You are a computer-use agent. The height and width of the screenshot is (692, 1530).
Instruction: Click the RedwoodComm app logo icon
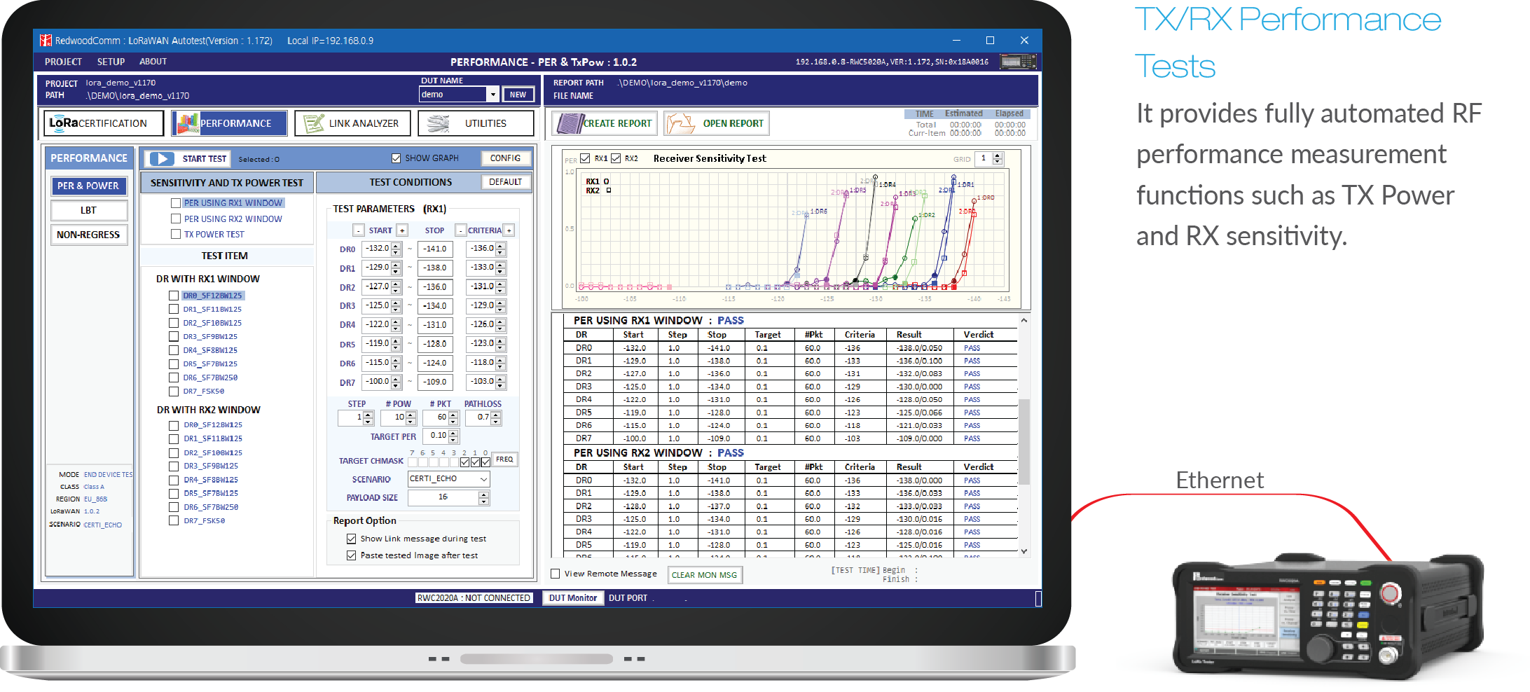click(x=46, y=41)
